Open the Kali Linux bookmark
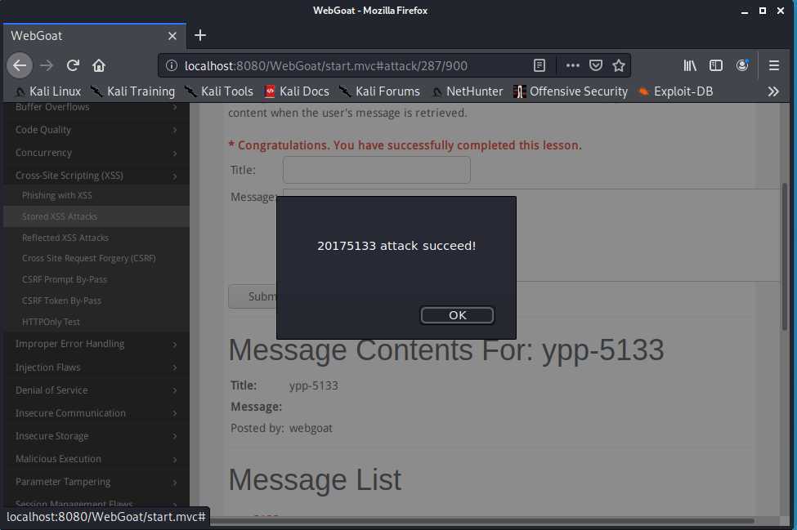The height and width of the screenshot is (530, 797). (48, 91)
